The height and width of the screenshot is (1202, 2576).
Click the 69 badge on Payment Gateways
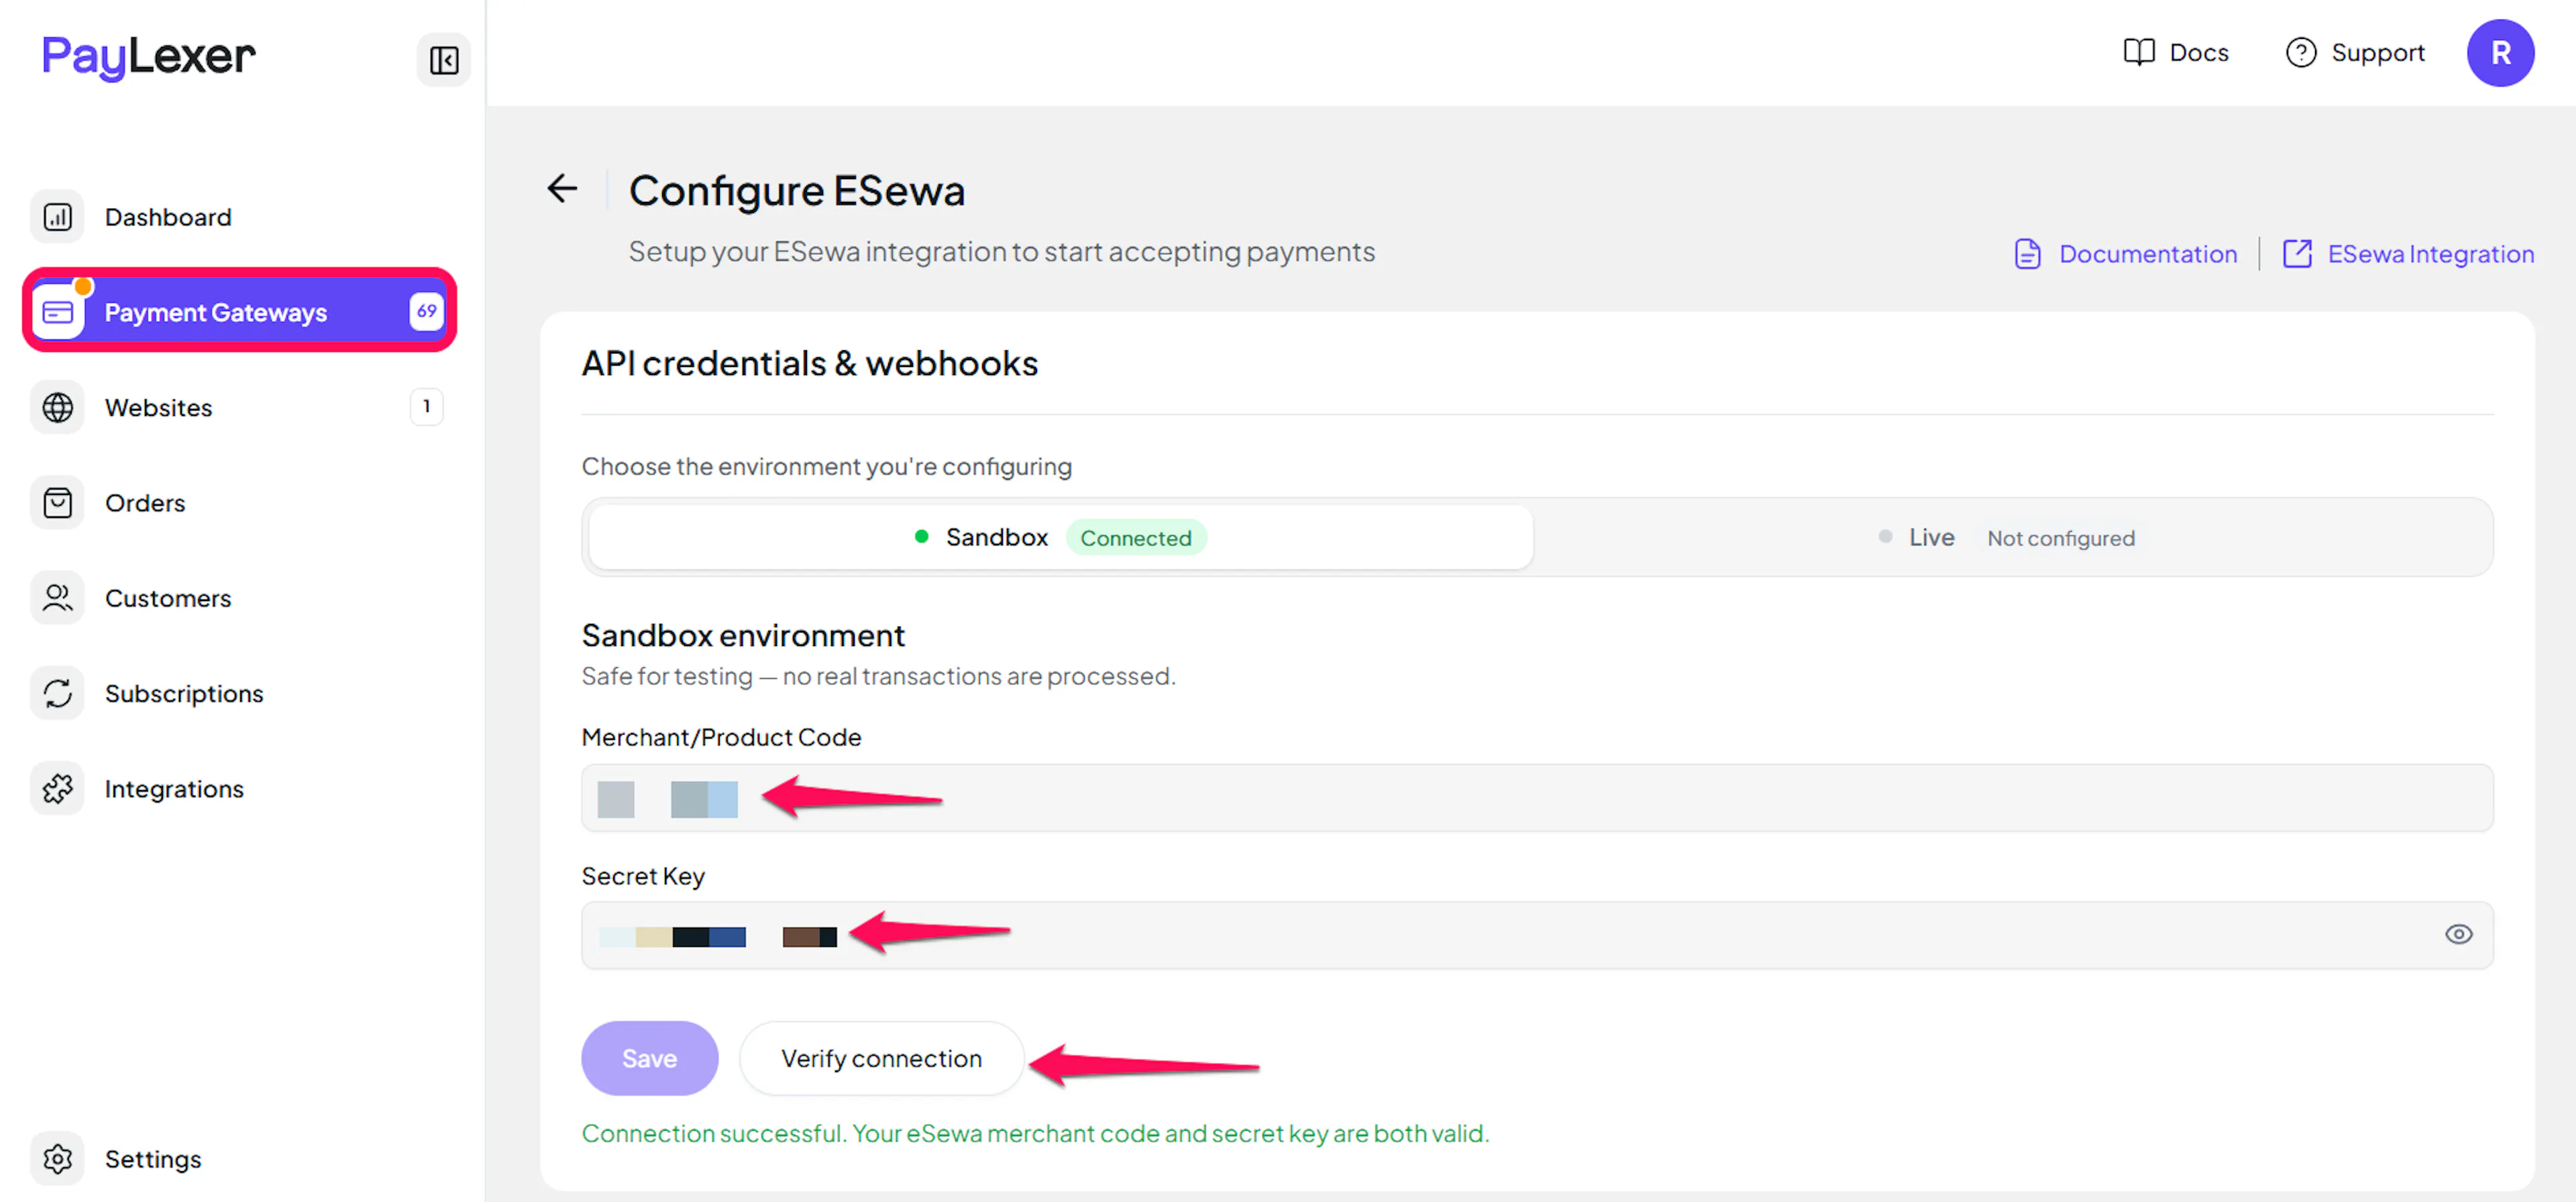click(x=426, y=311)
